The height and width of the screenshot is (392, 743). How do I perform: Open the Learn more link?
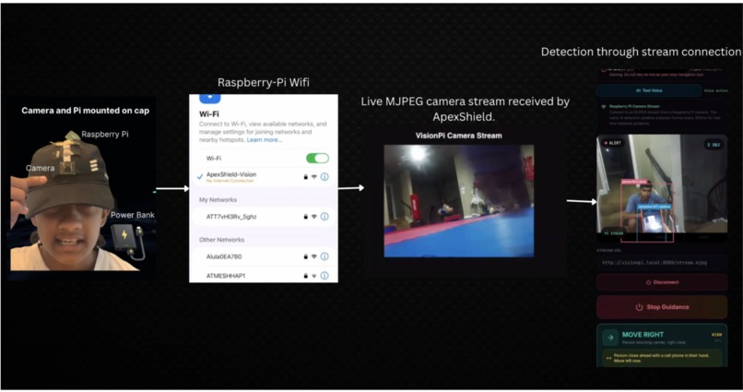coord(265,140)
